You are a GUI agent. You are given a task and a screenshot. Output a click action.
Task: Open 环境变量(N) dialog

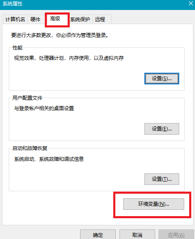click(154, 204)
